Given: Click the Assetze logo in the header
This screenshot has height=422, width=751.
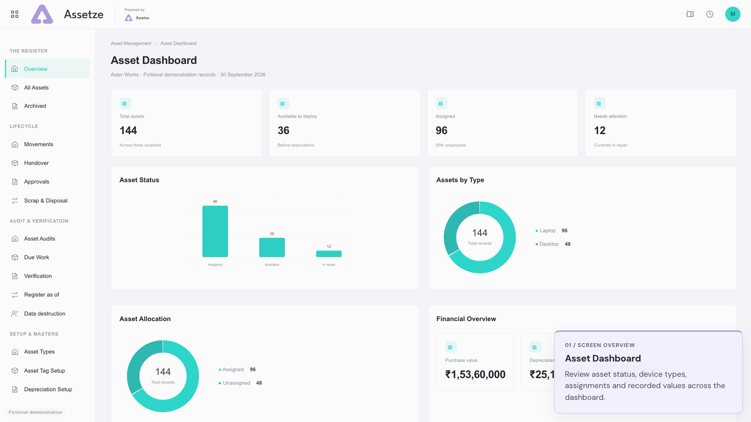Looking at the screenshot, I should pos(67,14).
